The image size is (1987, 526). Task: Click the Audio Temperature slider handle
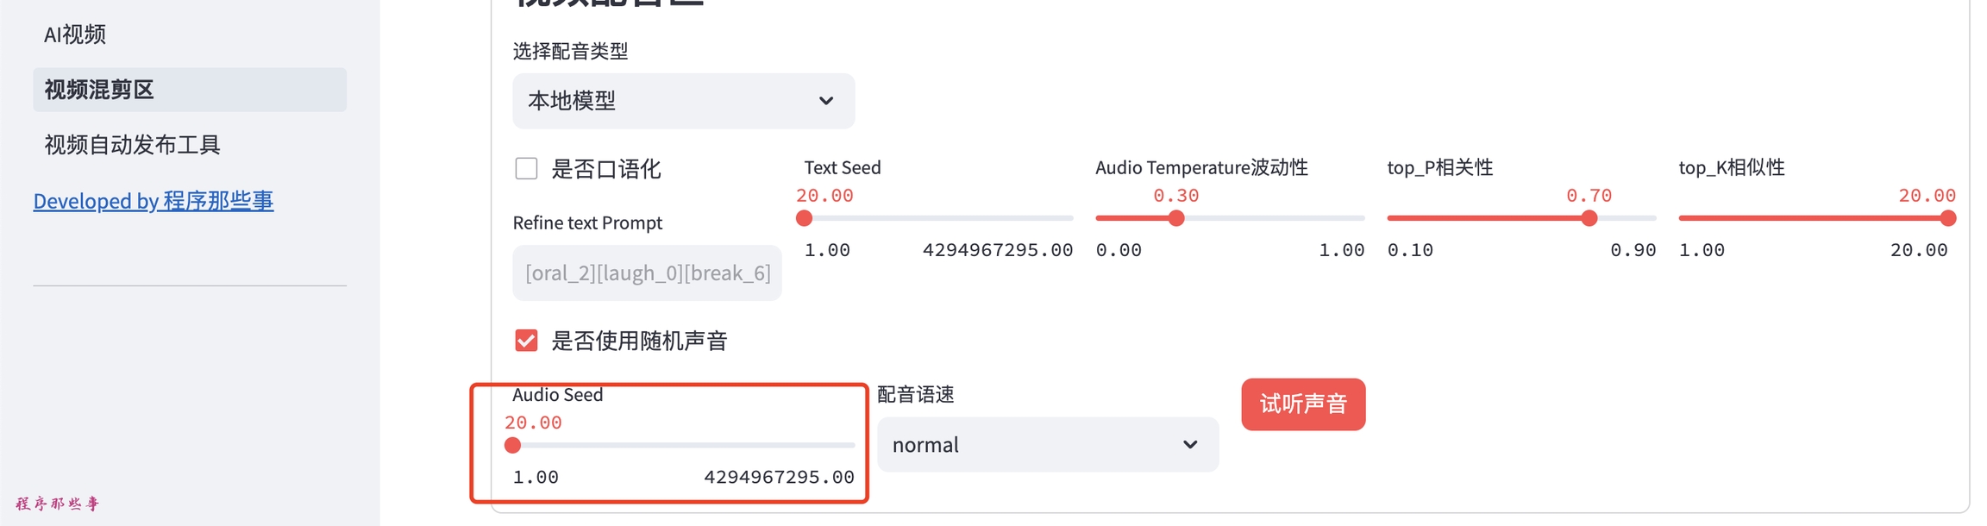1176,218
